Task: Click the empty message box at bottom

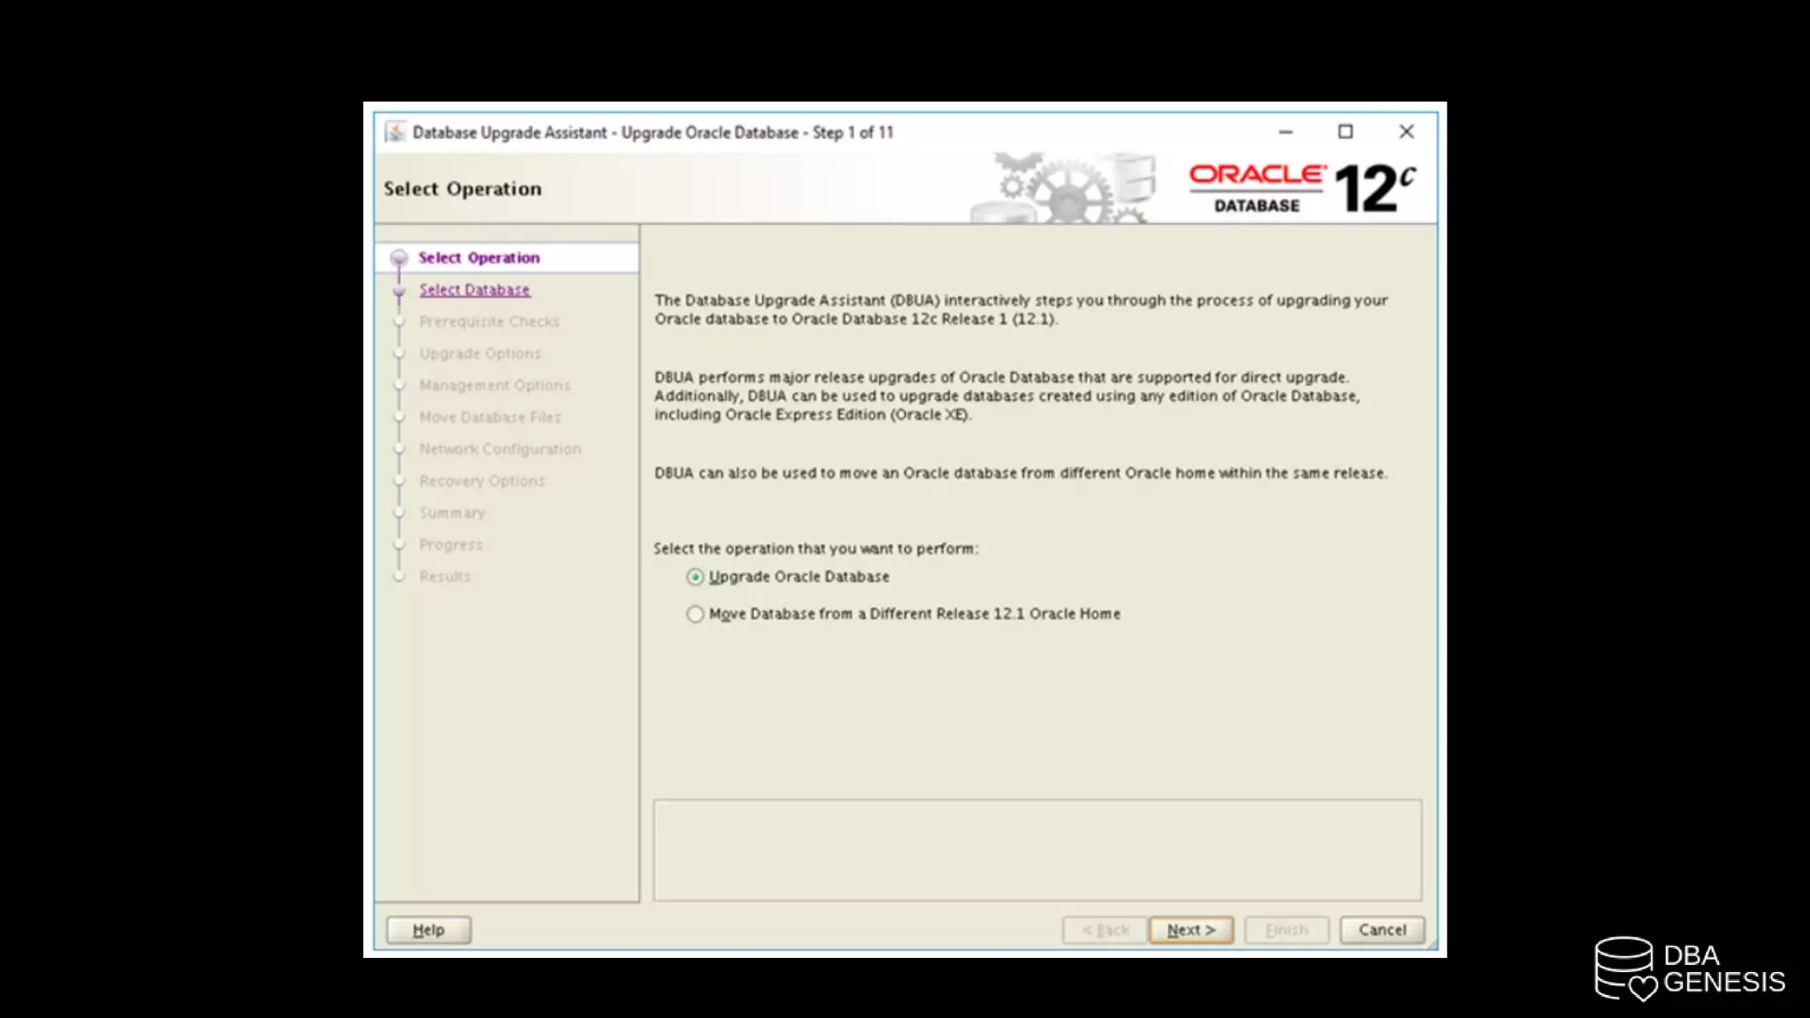Action: pos(1037,850)
